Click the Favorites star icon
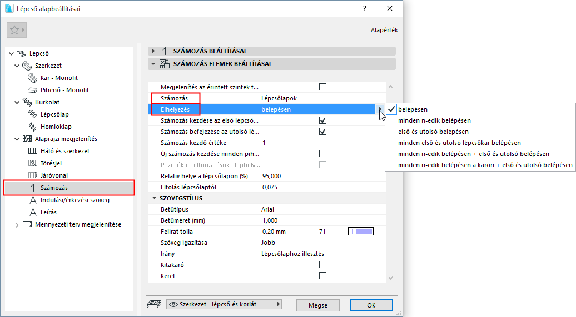The image size is (576, 317). click(14, 30)
